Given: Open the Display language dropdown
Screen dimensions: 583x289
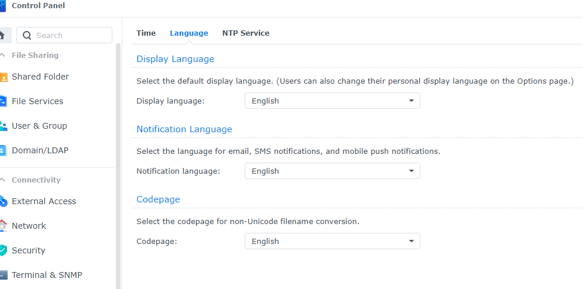Looking at the screenshot, I should click(x=332, y=101).
